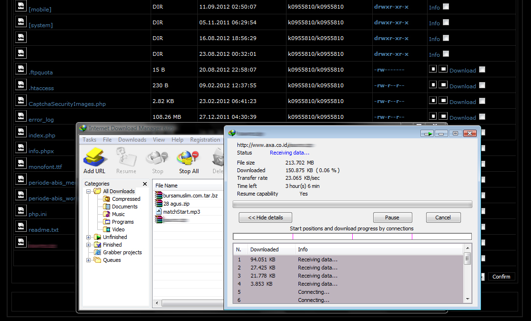Click the archive icon of bursamuslim.com.tar.bz
The height and width of the screenshot is (321, 531).
tap(158, 195)
